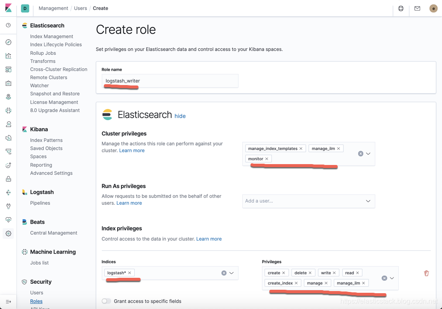Image resolution: width=442 pixels, height=309 pixels.
Task: Toggle Grant access to specific fields
Action: click(x=106, y=301)
